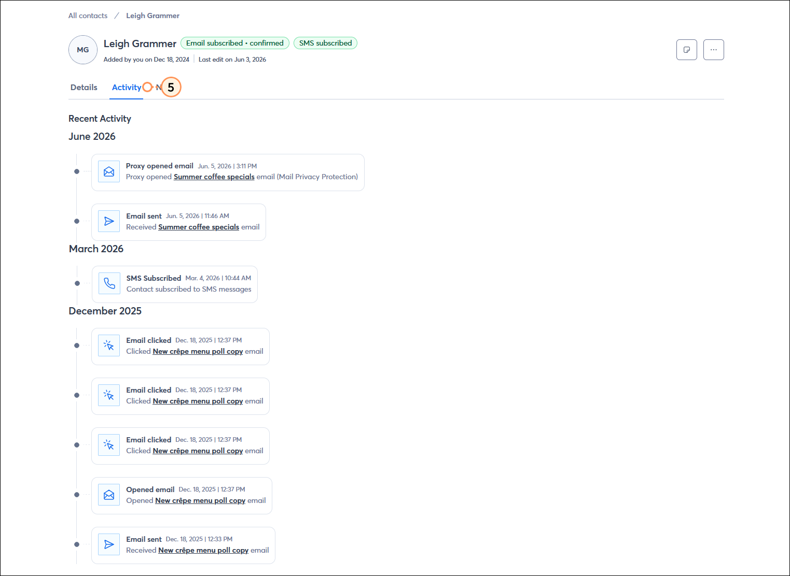Click the Jun. 5, 2026 | 11:46 AM timestamp
Image resolution: width=790 pixels, height=576 pixels.
[x=197, y=216]
